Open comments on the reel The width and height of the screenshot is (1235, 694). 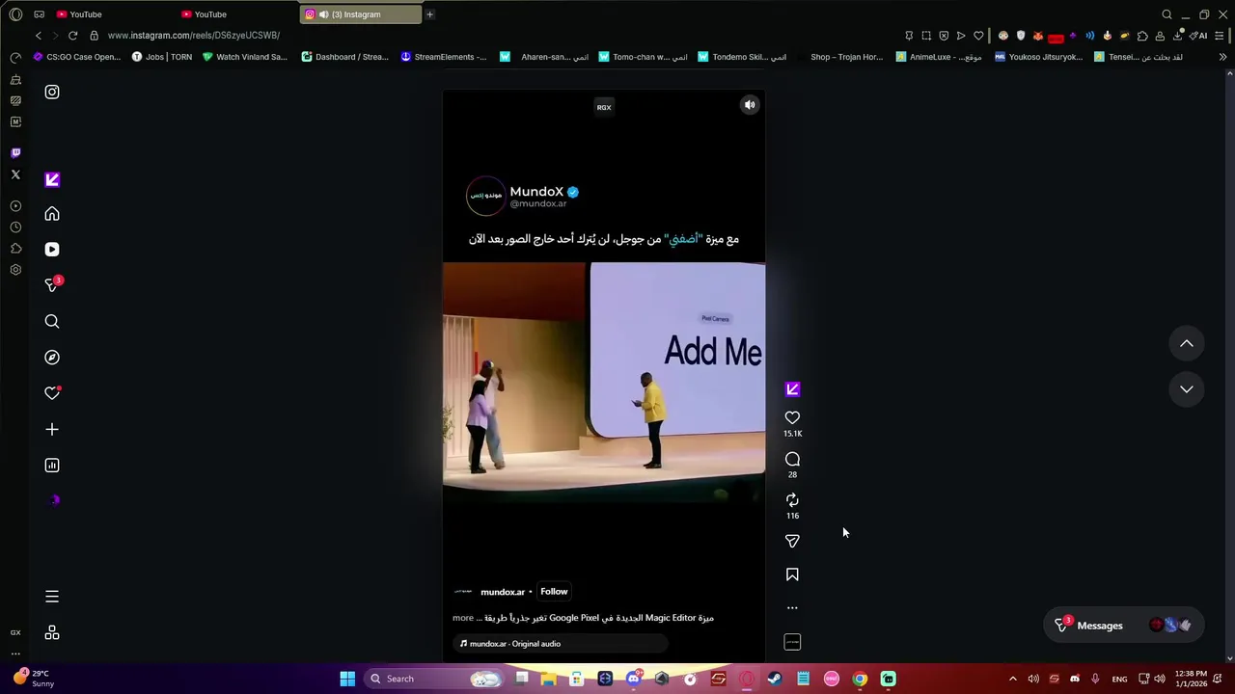792,459
